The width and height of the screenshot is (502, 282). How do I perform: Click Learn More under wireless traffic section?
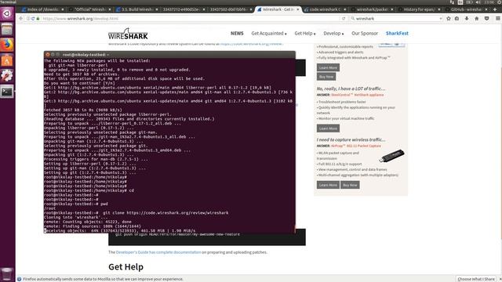(x=328, y=185)
